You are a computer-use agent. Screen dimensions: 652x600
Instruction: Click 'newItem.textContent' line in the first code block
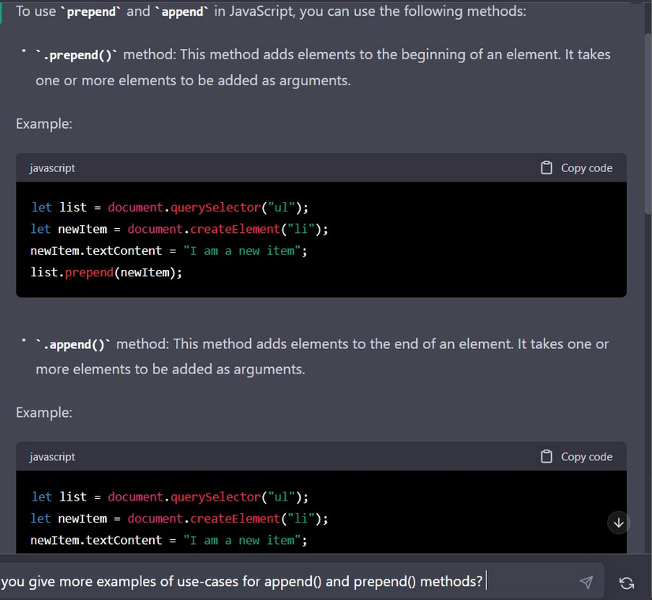click(168, 251)
